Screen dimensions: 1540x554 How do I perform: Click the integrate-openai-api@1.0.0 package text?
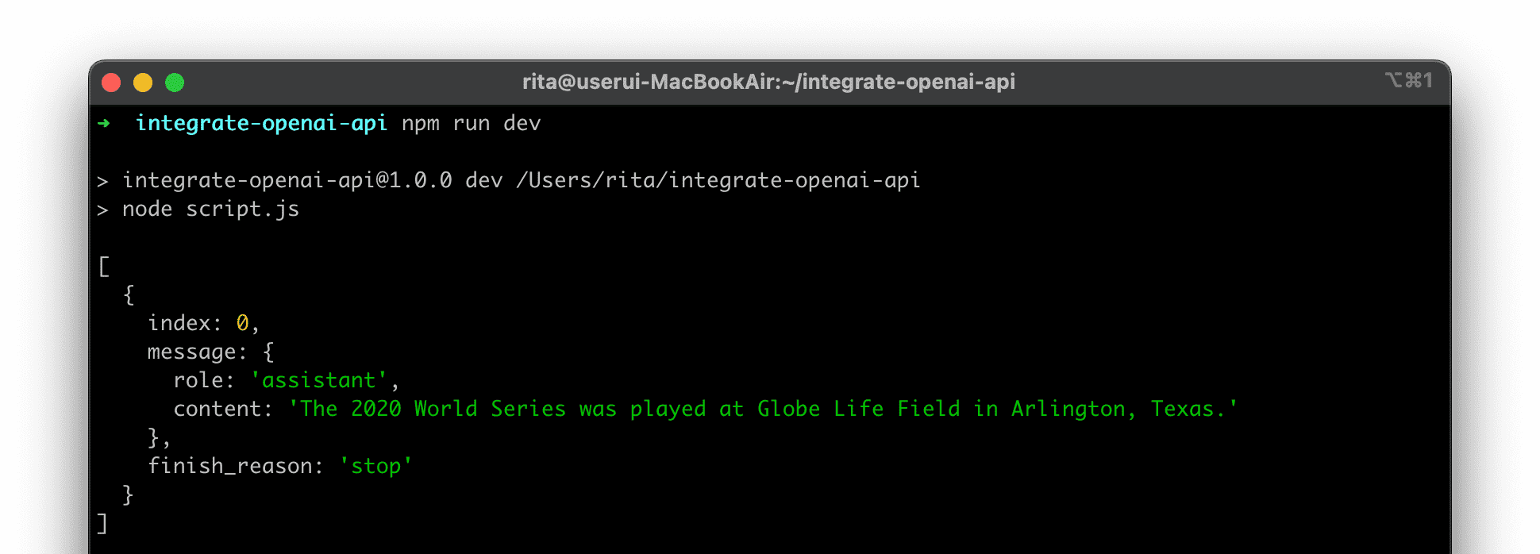coord(287,180)
